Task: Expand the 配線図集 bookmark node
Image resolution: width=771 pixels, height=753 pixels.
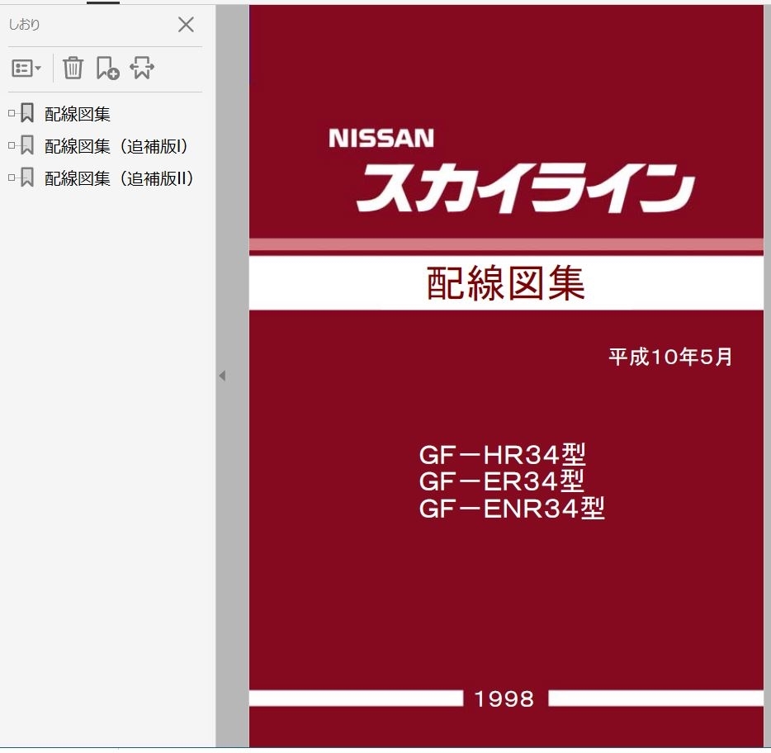Action: (x=12, y=113)
